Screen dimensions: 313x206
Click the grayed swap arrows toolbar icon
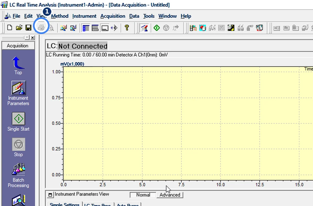212,28
